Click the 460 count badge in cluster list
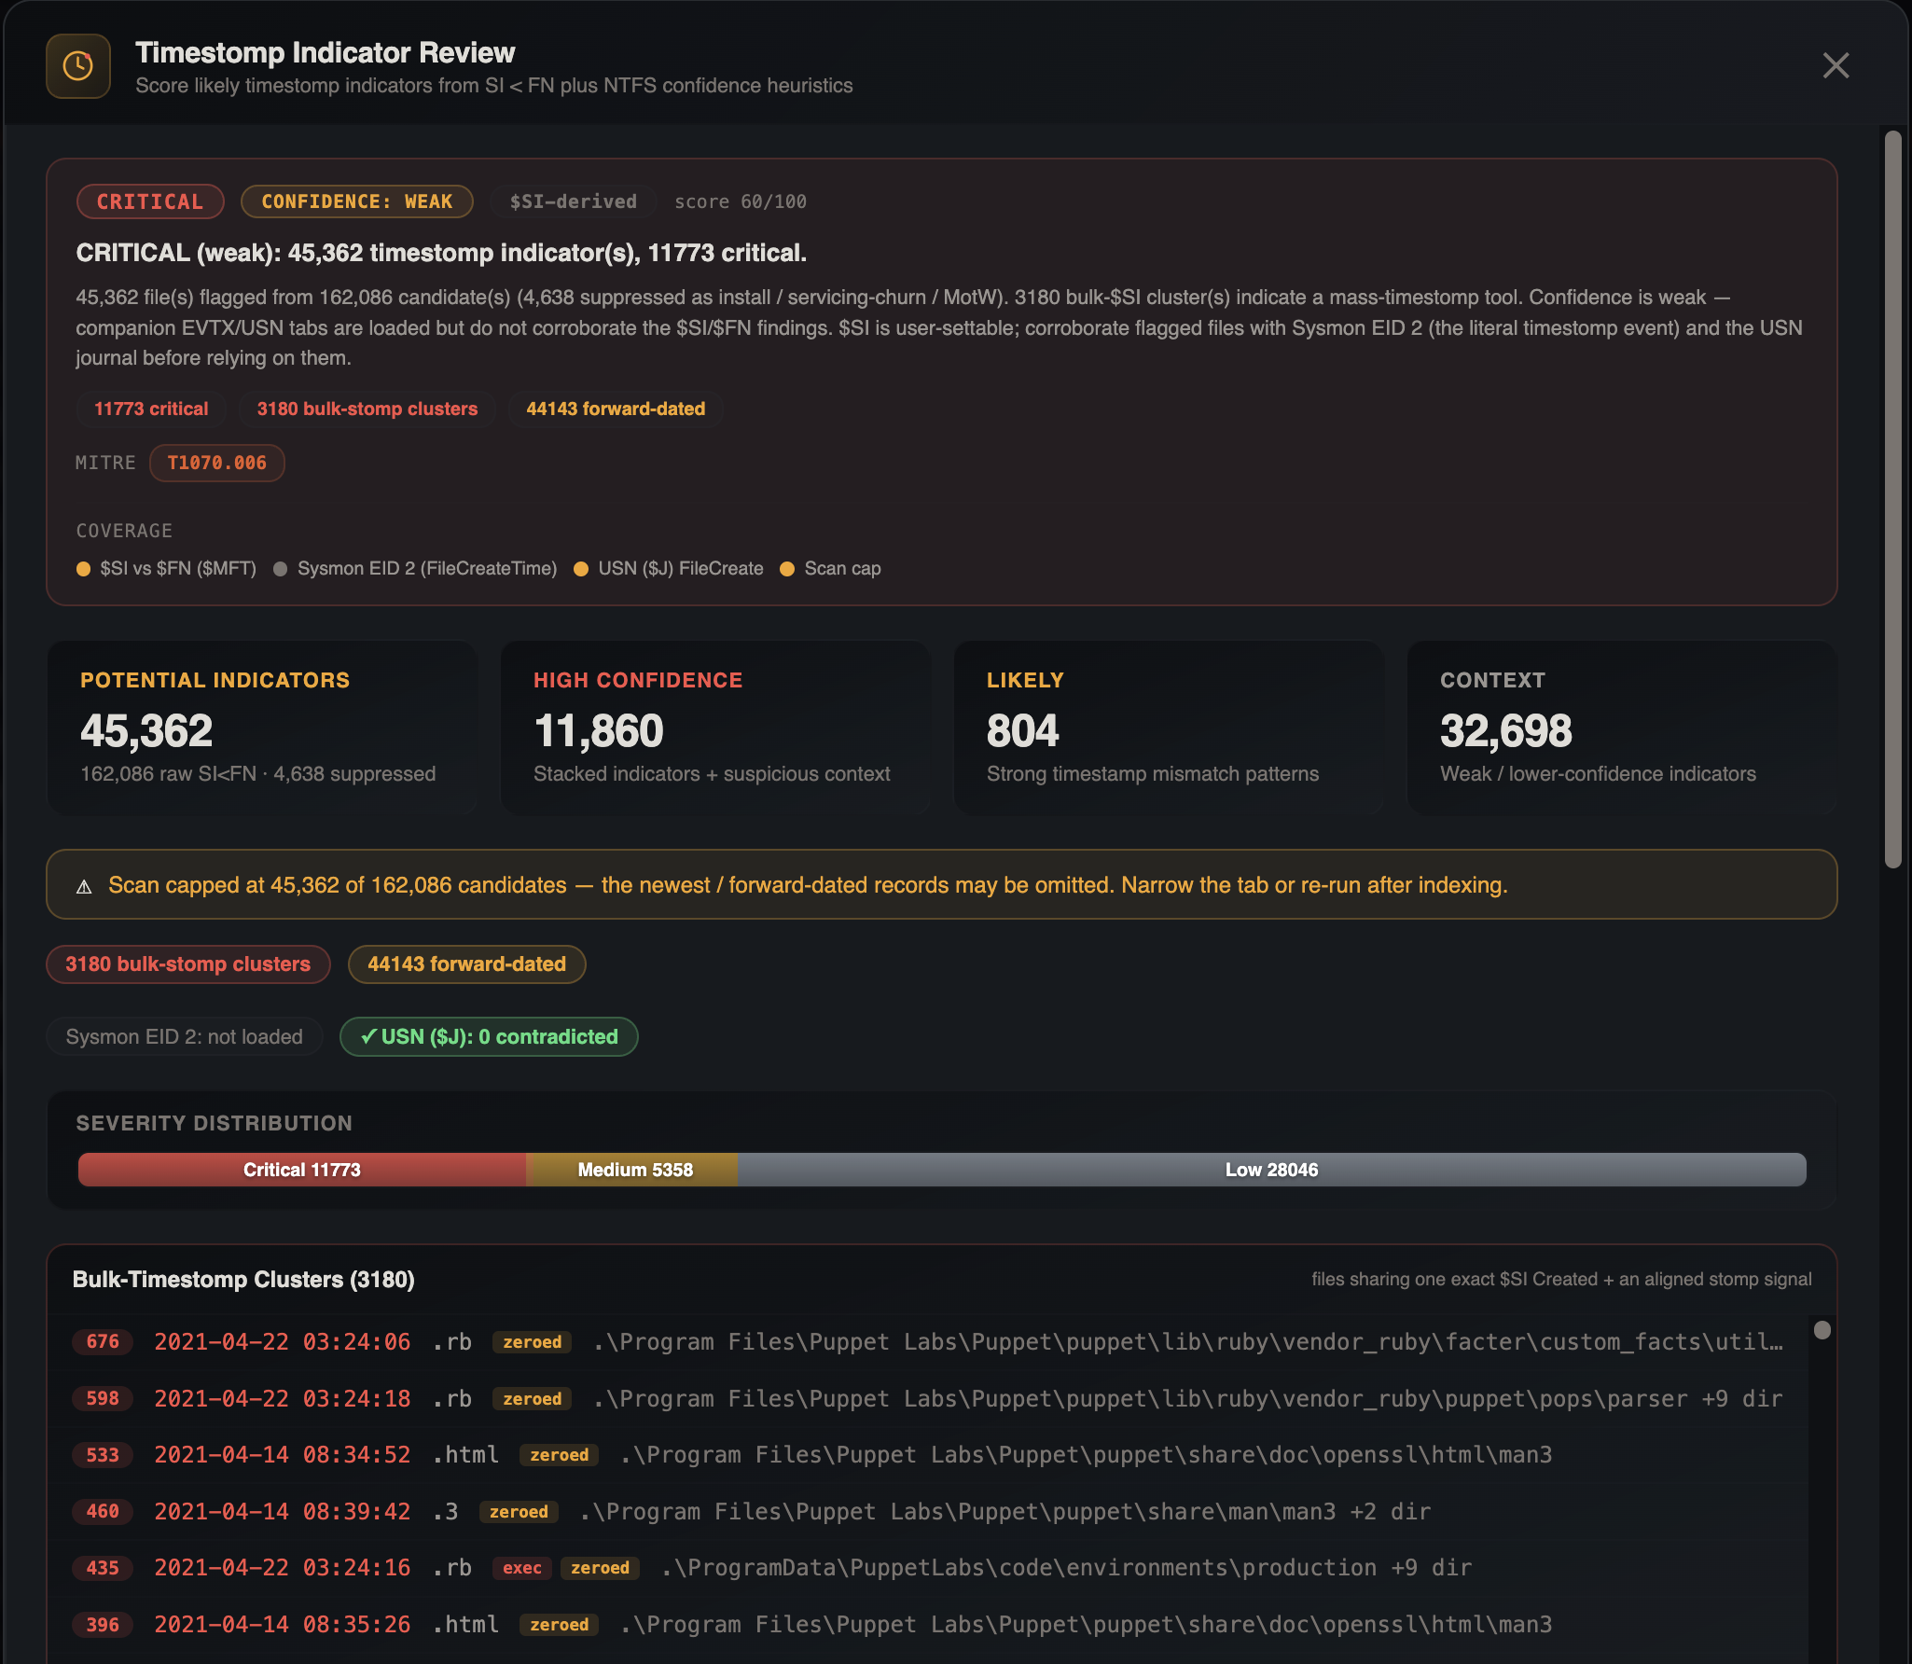This screenshot has height=1664, width=1912. [103, 1512]
